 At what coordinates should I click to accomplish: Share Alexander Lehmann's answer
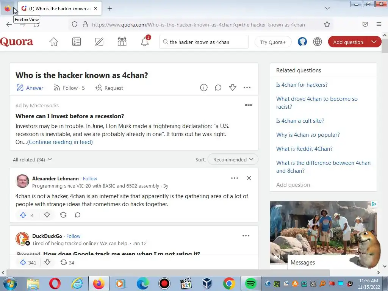pos(63,215)
